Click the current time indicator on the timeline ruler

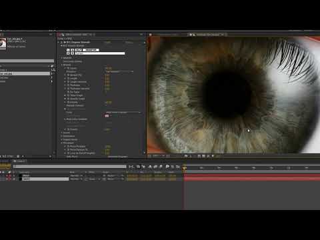[185, 168]
